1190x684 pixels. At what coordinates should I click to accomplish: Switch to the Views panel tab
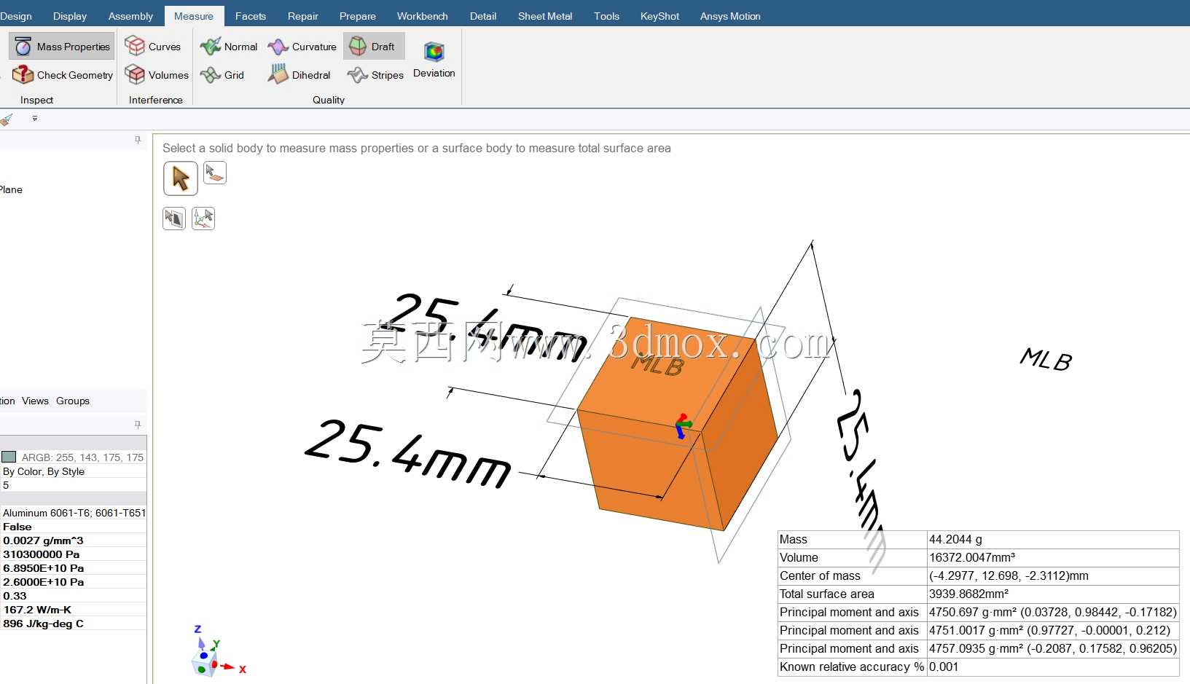click(35, 401)
